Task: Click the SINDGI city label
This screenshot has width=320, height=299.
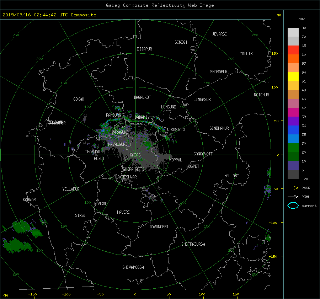Action: tap(181, 42)
